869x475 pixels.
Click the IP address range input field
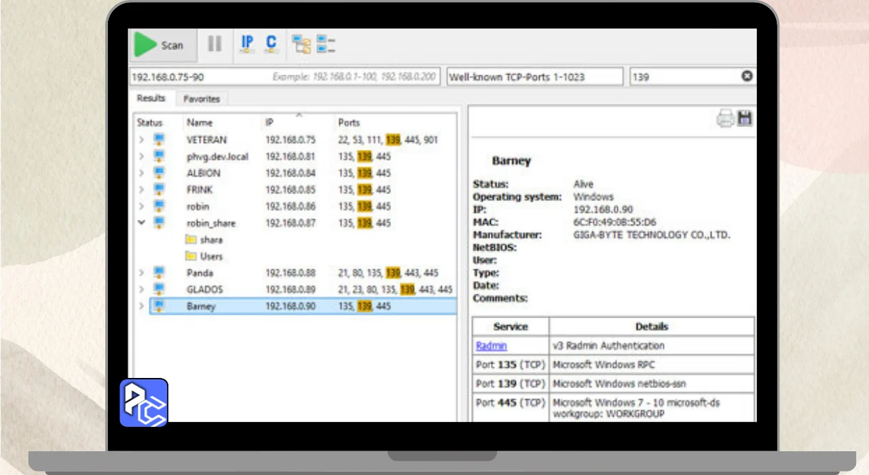[x=200, y=77]
